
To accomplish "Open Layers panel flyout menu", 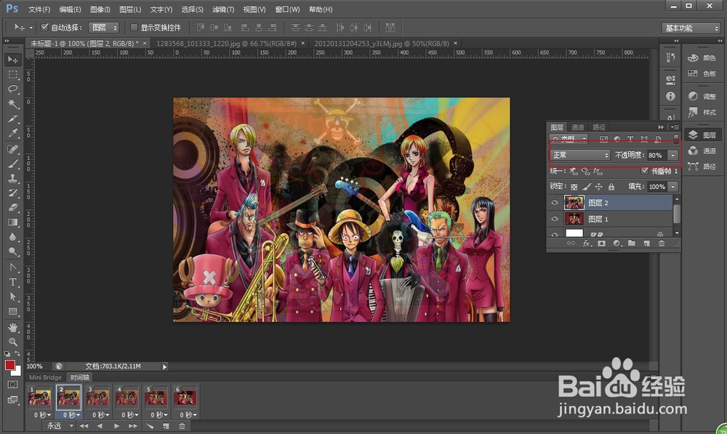I will (675, 127).
